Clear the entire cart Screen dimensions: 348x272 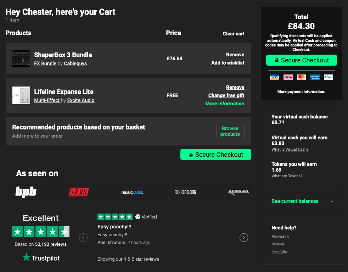pos(234,34)
